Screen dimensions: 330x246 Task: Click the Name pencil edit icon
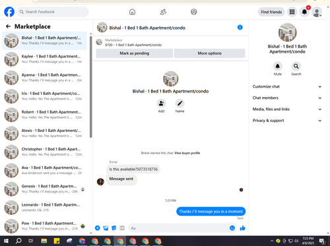180,104
